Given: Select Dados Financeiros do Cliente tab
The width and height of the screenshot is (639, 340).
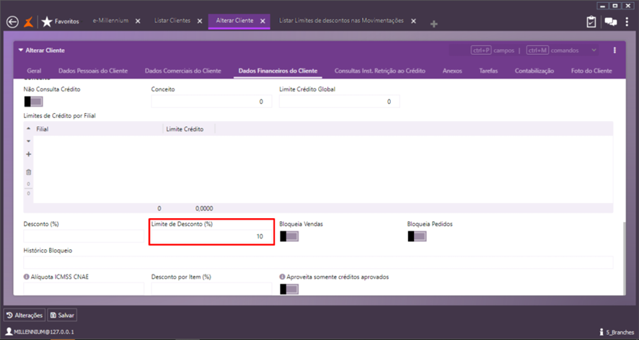Looking at the screenshot, I should point(278,71).
